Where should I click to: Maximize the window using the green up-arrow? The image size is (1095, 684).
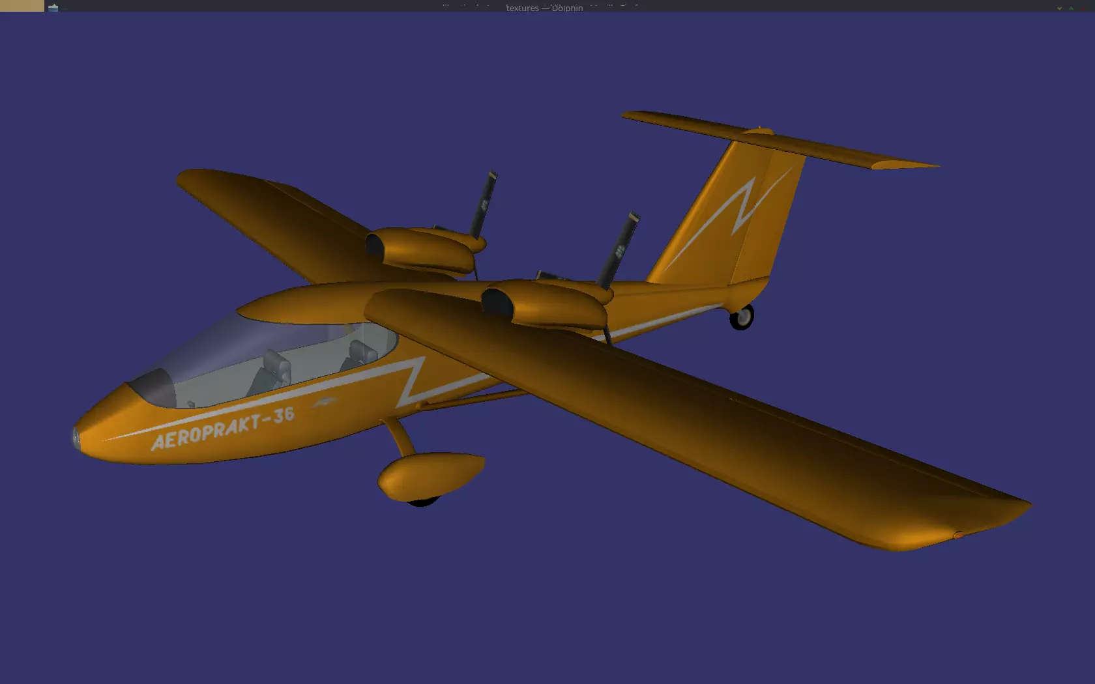pos(1071,8)
